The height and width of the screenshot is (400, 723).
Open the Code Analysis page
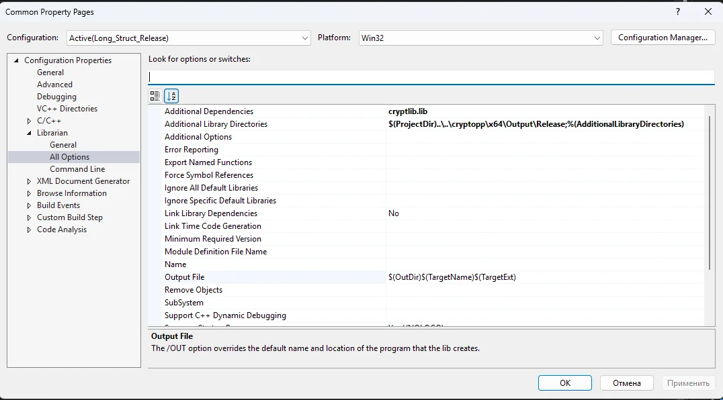[62, 230]
